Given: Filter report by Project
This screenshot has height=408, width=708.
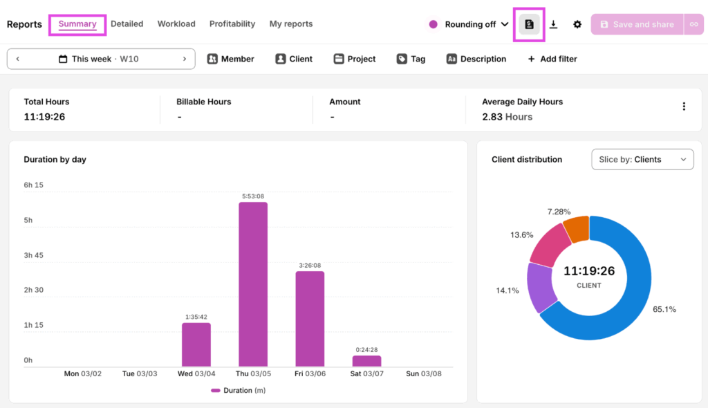Looking at the screenshot, I should pos(354,59).
